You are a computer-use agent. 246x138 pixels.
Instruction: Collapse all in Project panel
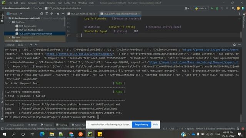click(52, 14)
